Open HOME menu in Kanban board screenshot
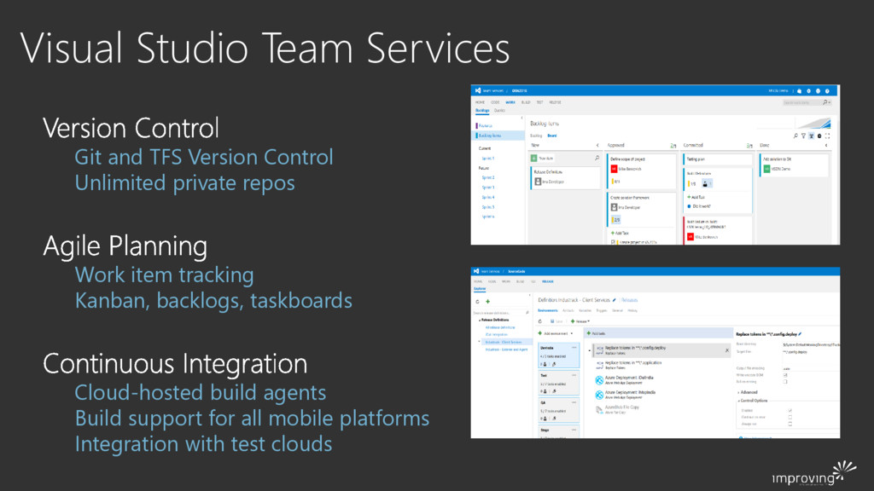Viewport: 874px width, 491px height. pyautogui.click(x=480, y=102)
